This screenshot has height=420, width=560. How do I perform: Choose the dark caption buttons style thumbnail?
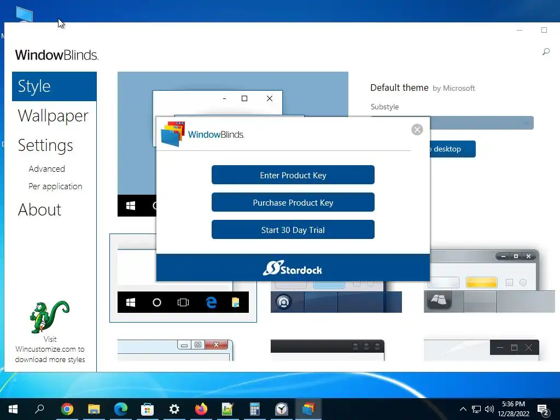pos(481,350)
